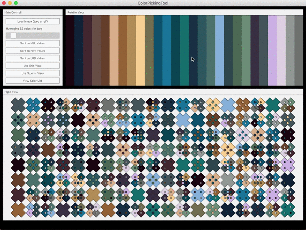Minimize the ColorPickingTool window

click(10, 3)
